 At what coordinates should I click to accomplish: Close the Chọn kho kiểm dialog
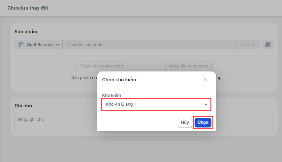pyautogui.click(x=205, y=80)
